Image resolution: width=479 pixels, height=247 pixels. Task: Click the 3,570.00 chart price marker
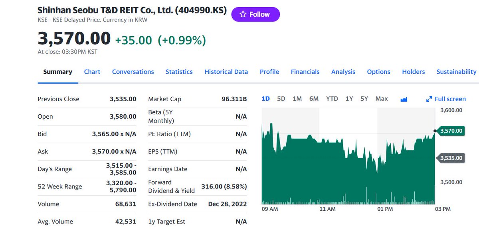[x=451, y=131]
